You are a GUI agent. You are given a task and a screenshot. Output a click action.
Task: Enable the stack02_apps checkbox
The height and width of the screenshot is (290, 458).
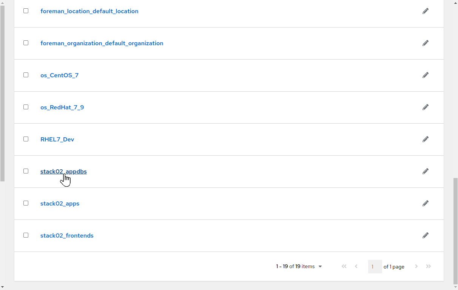(26, 203)
